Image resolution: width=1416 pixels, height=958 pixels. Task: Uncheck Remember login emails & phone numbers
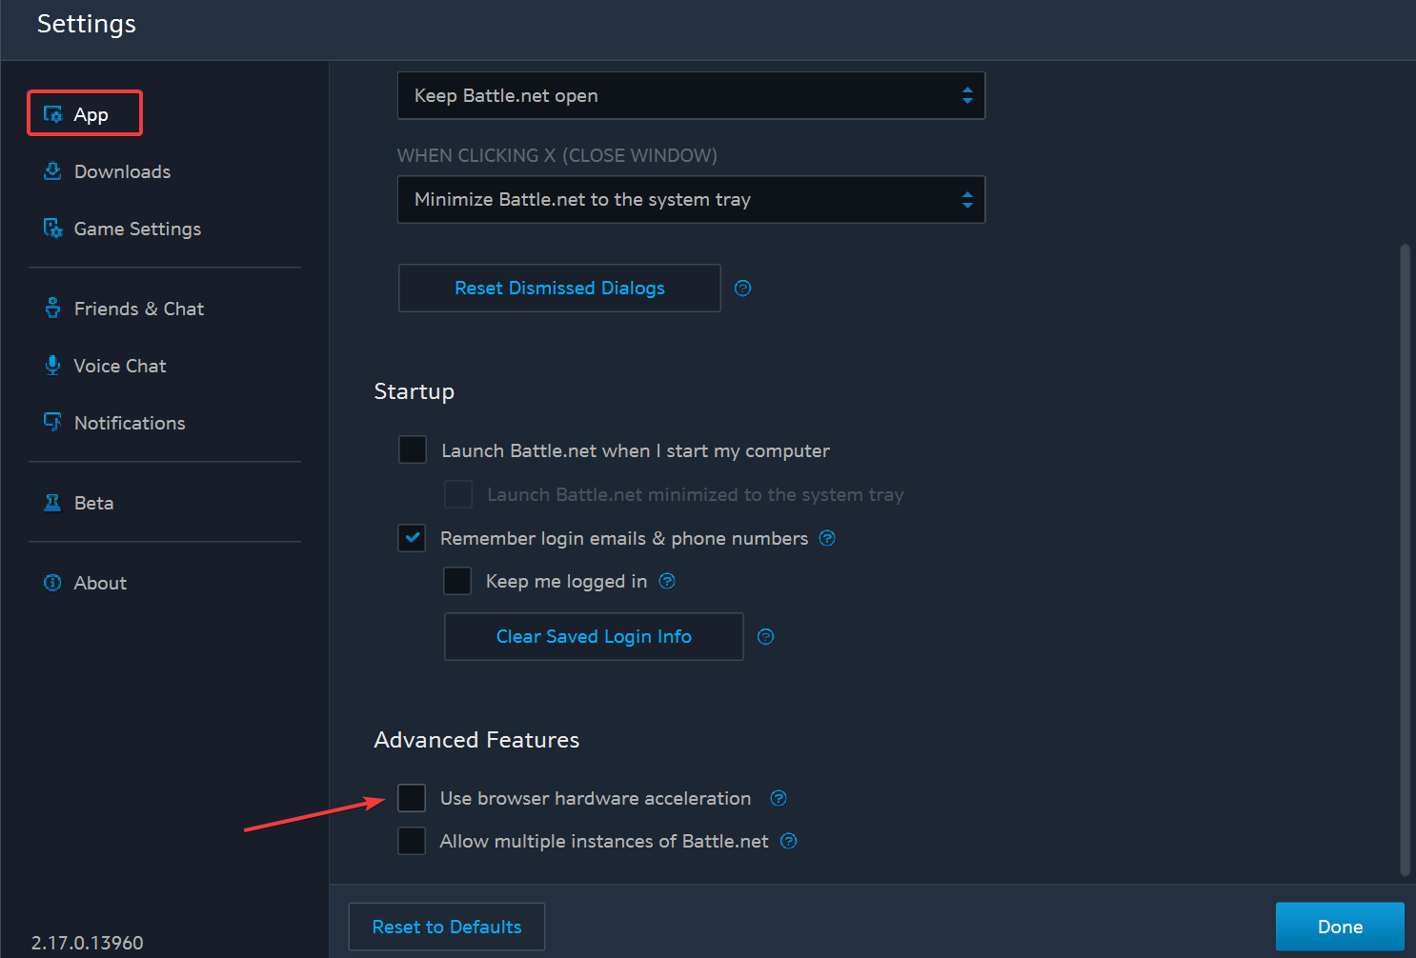(412, 538)
